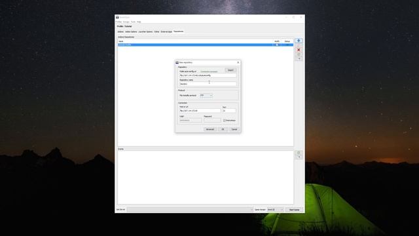Viewport: 419px width, 236px height.
Task: Click the blue plus add repository icon
Action: tap(299, 41)
